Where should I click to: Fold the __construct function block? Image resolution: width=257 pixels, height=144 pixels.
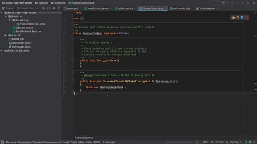[73, 60]
